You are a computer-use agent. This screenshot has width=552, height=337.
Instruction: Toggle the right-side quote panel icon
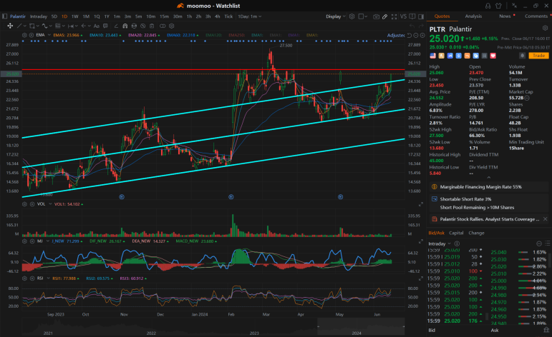[x=421, y=16]
